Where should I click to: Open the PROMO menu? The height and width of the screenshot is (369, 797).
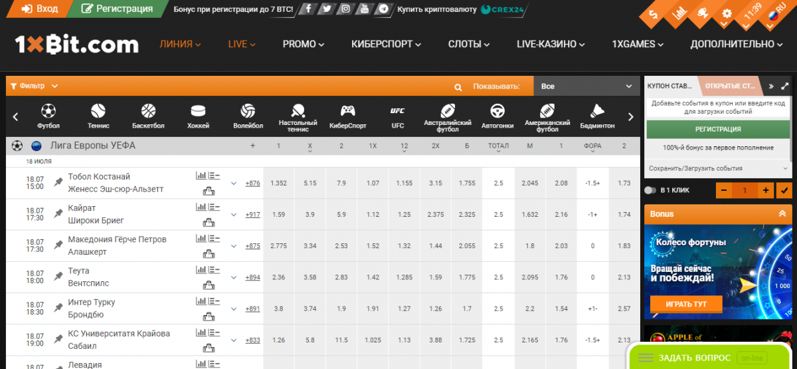pos(304,44)
